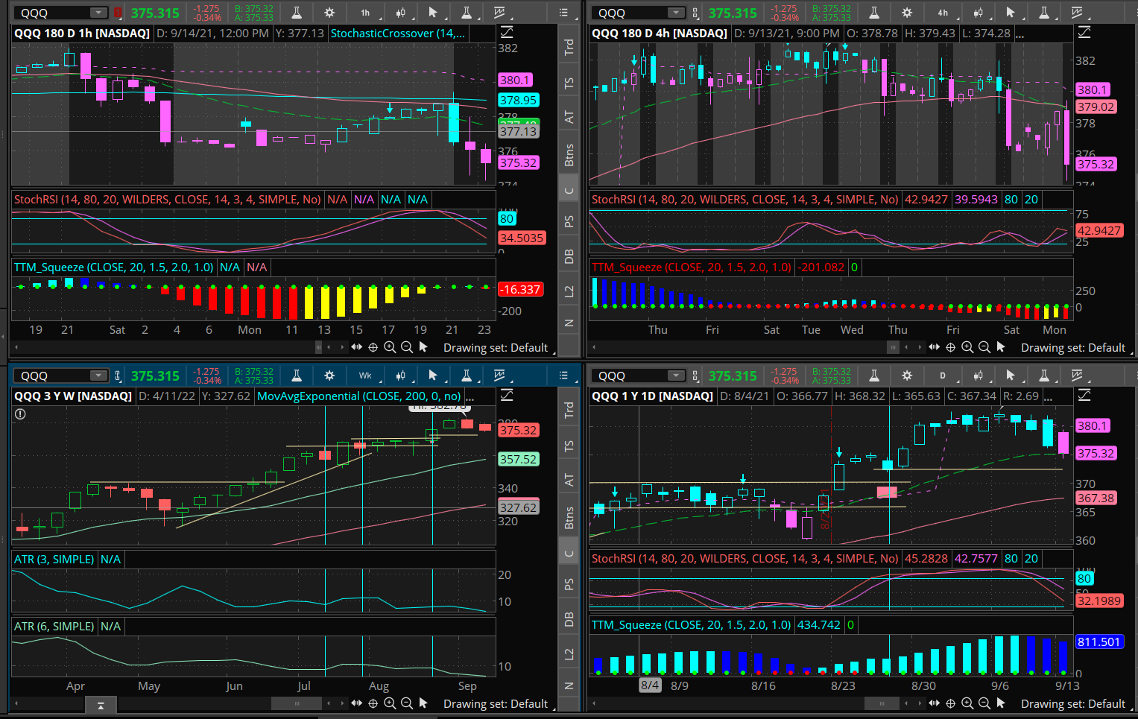
Task: Click StochRSI label on the daily chart
Action: (x=745, y=558)
